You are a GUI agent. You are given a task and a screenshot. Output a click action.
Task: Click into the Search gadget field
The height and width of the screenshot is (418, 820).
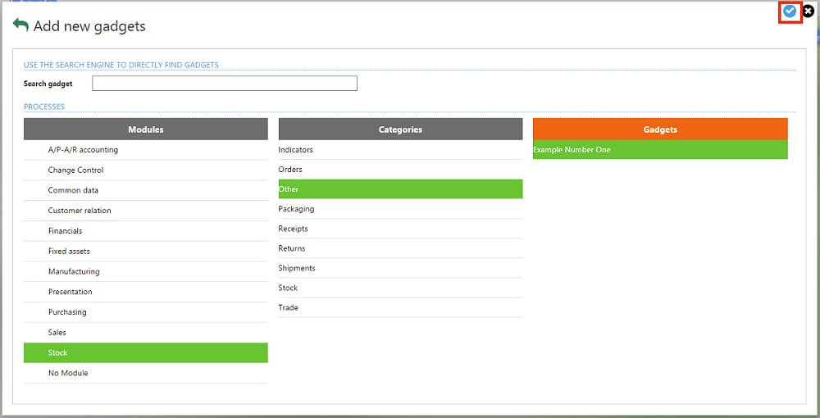click(224, 84)
